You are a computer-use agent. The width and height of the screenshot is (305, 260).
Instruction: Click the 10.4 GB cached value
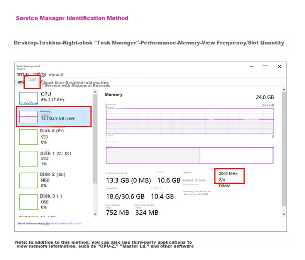pos(162,197)
